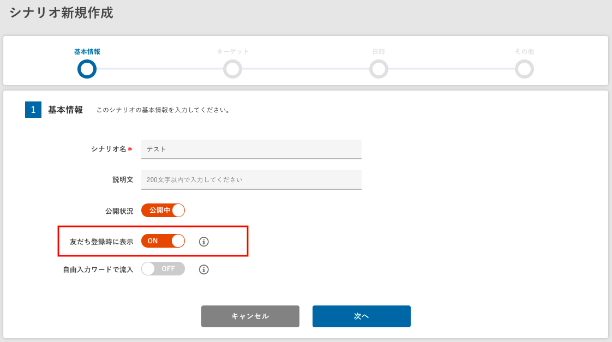Select the ターゲット step label
612x342 pixels.
point(232,52)
